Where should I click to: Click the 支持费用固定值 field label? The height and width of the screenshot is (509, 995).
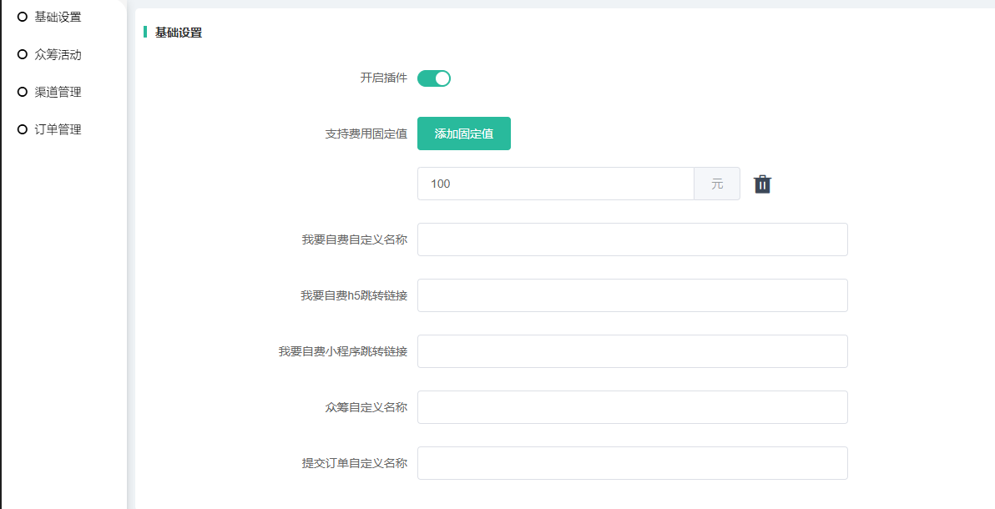pyautogui.click(x=366, y=134)
